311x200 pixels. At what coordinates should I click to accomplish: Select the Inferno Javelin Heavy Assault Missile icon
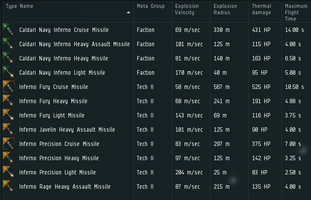(x=8, y=130)
